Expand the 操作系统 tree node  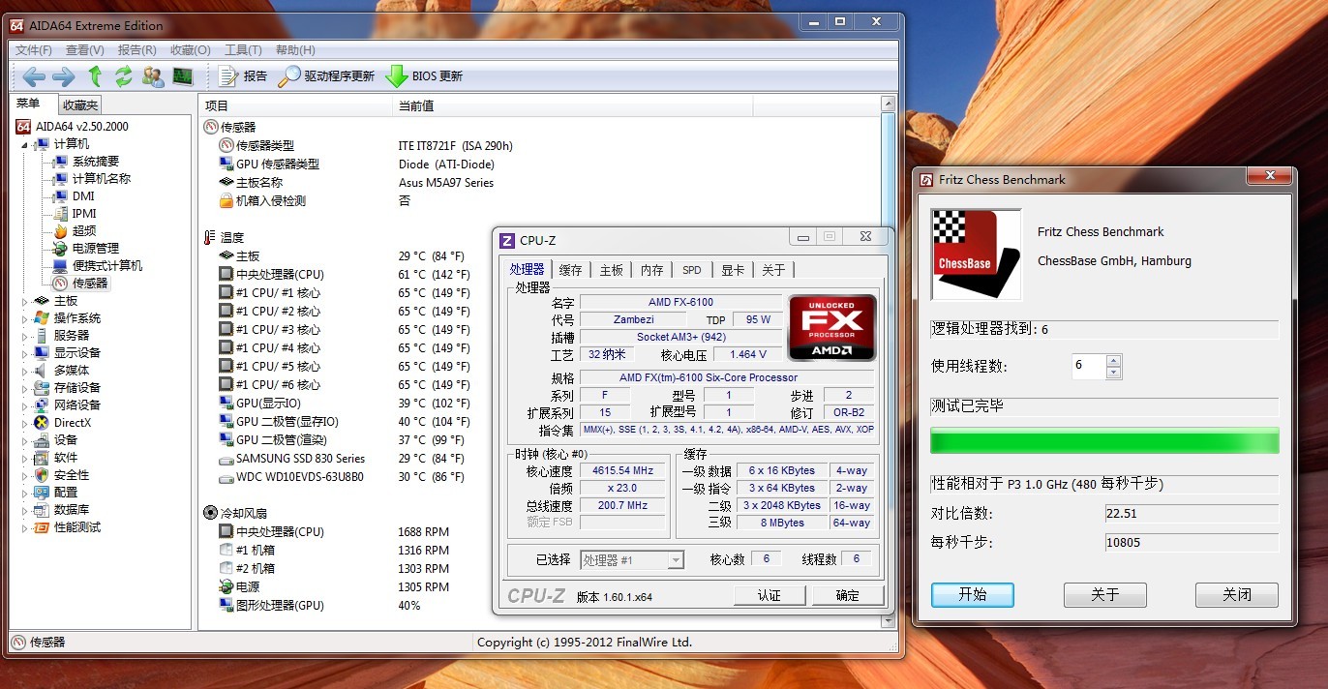click(x=26, y=318)
